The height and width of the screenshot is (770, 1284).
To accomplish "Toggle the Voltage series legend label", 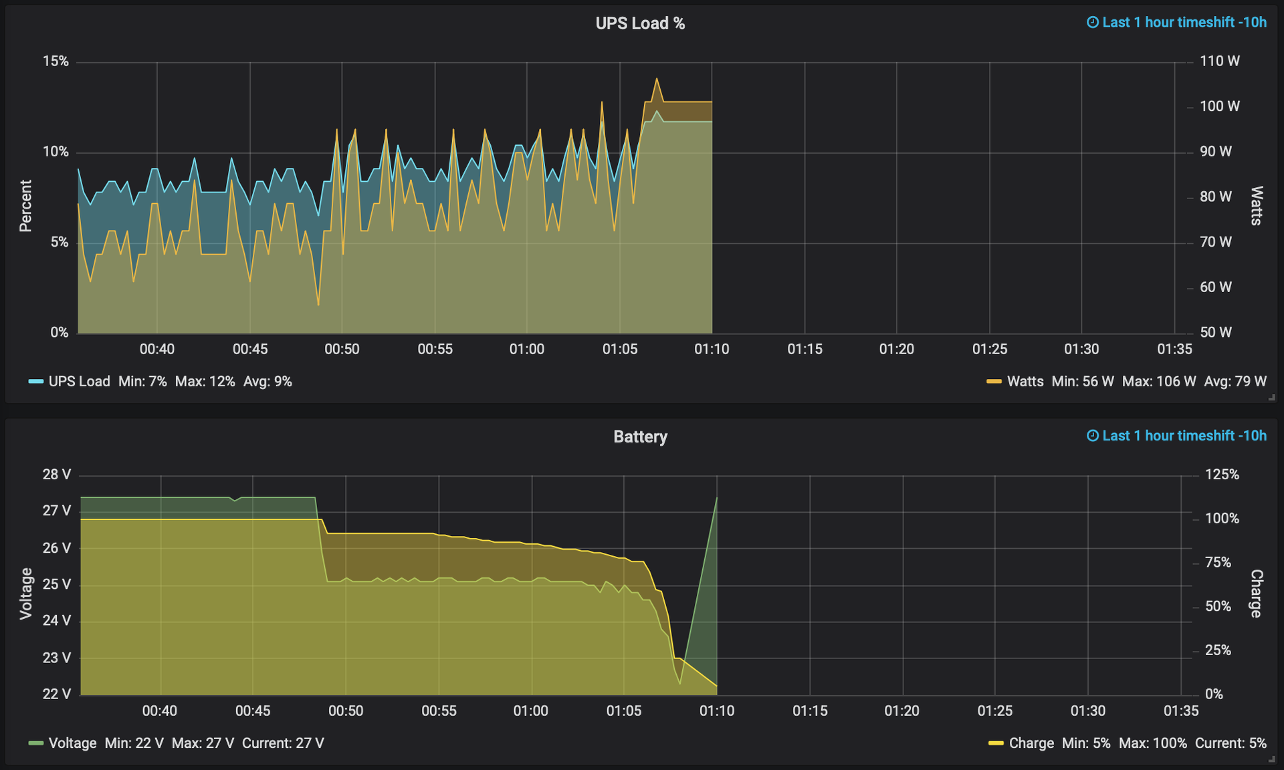I will [72, 743].
